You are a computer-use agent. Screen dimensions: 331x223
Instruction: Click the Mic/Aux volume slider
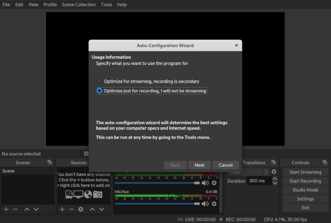point(157,203)
